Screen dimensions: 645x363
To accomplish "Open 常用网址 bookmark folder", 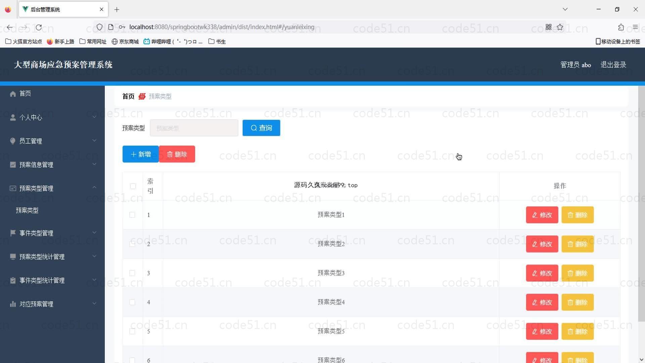I will click(93, 41).
